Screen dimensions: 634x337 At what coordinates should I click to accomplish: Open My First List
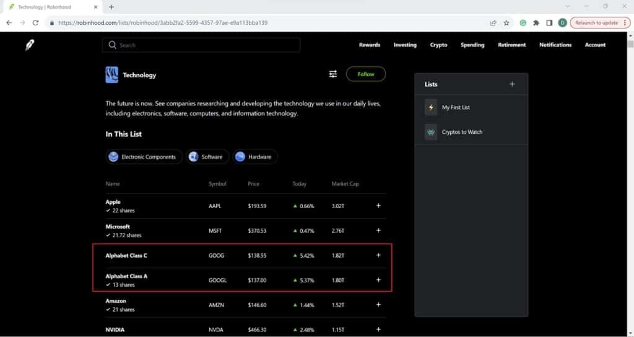point(471,107)
